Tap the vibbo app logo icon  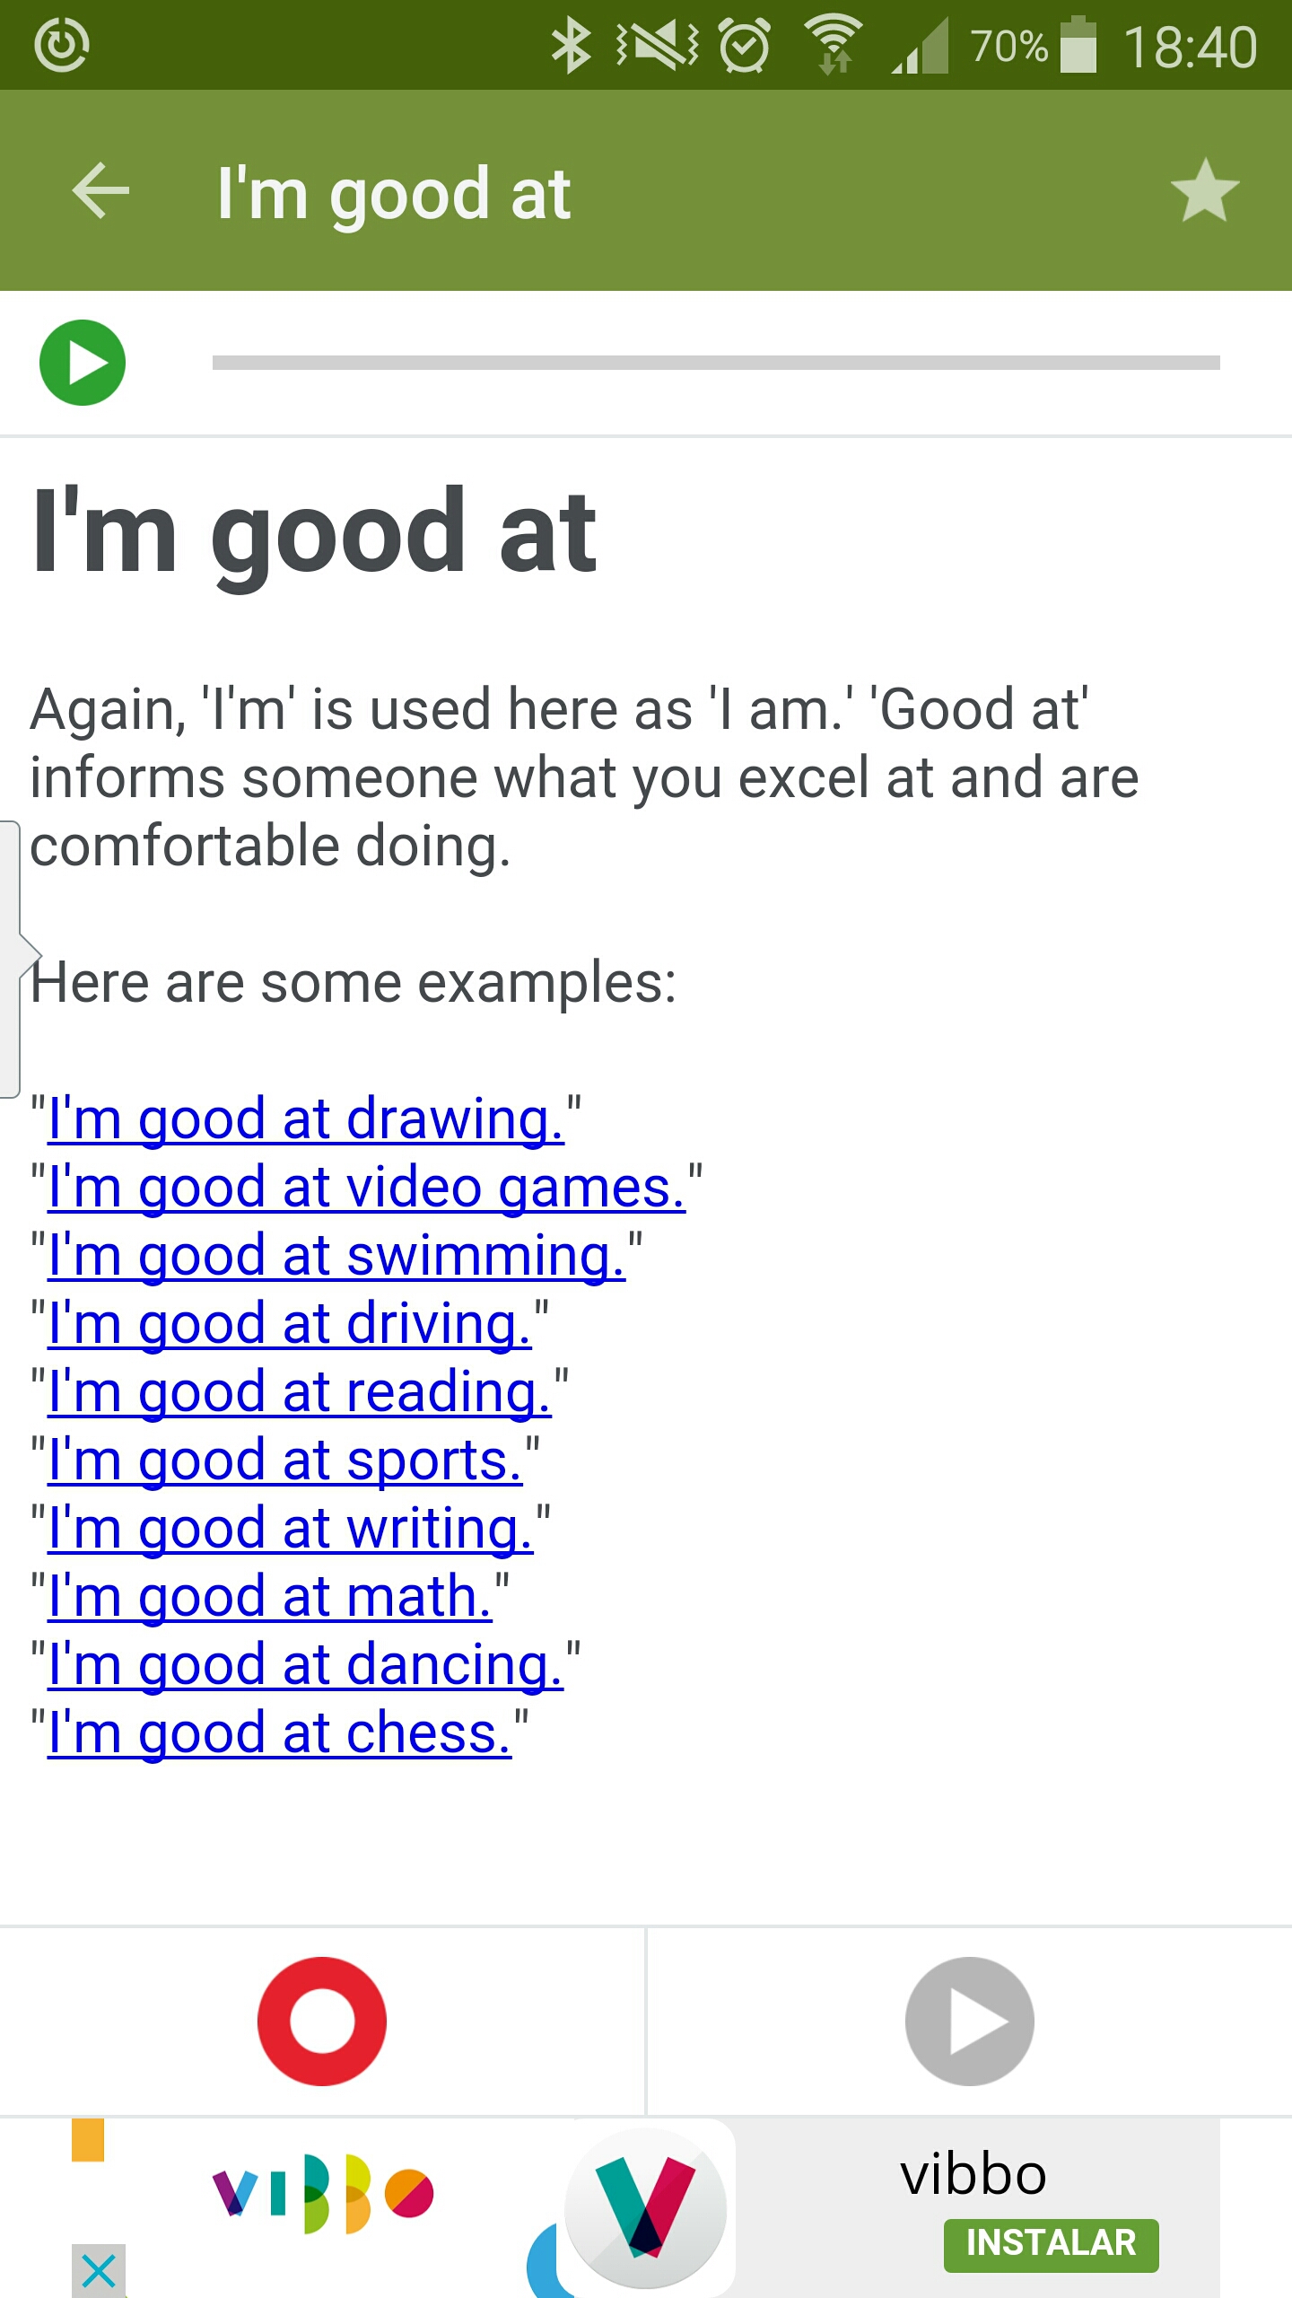[x=646, y=2207]
